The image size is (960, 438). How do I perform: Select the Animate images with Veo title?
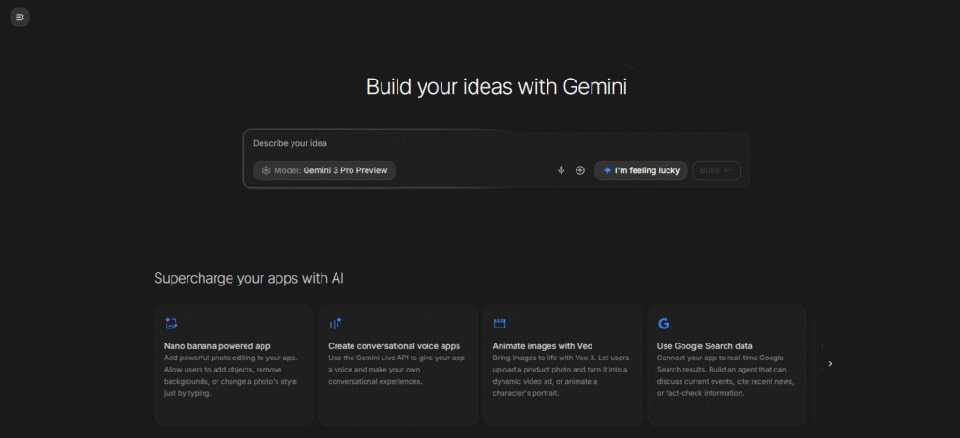[x=543, y=345]
